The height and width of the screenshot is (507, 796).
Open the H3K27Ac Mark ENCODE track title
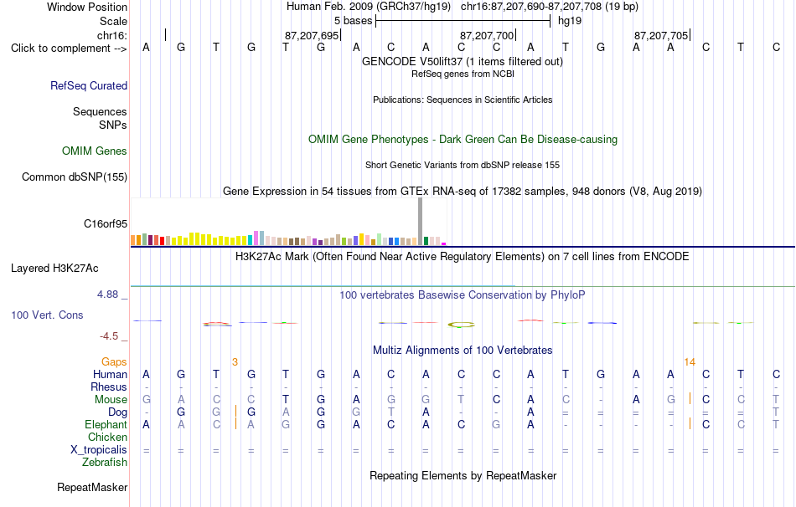[463, 257]
